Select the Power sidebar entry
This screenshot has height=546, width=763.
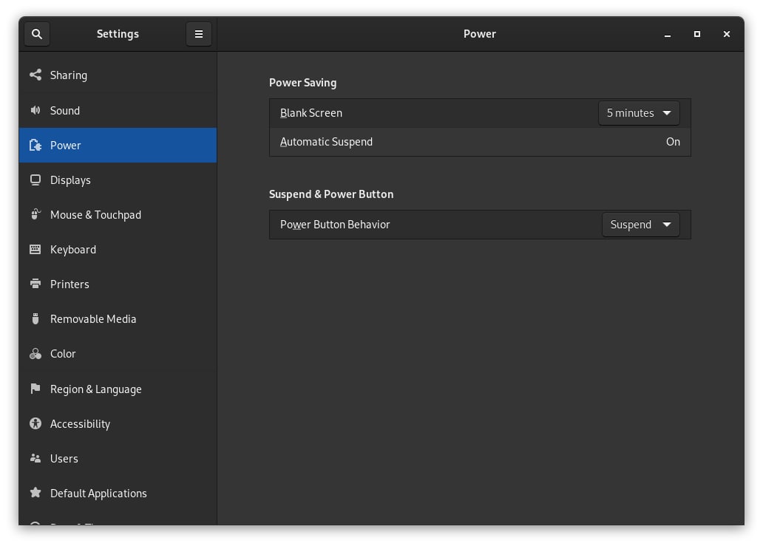coord(66,146)
